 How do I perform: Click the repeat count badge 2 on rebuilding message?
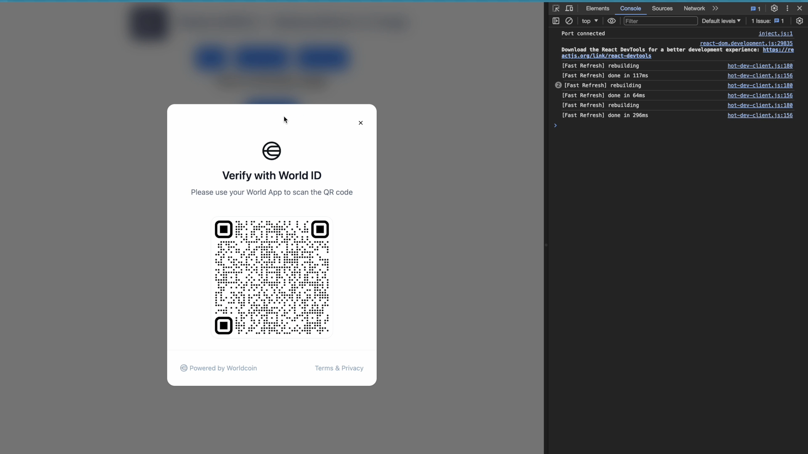pyautogui.click(x=558, y=85)
